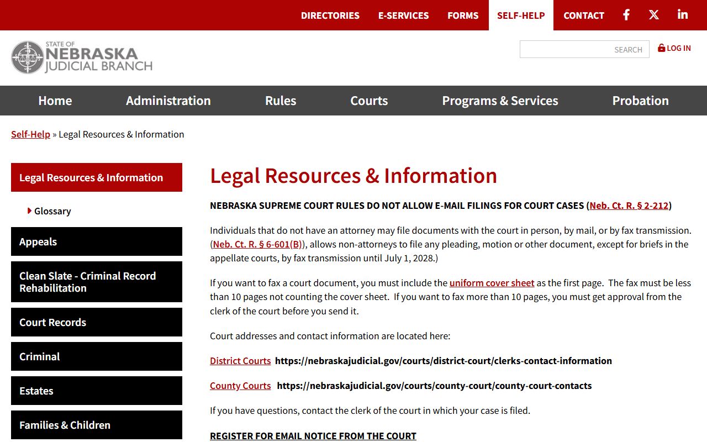Open the Court Records sidebar section

point(97,322)
